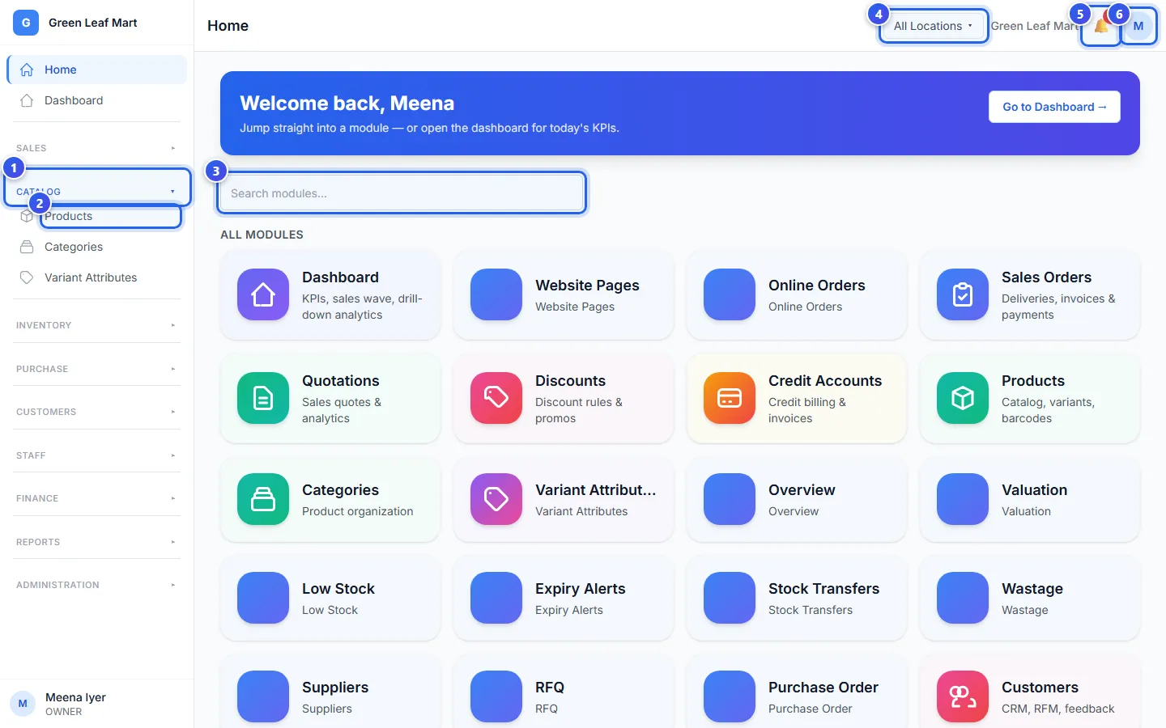
Task: Click the sidebar Dashboard house icon
Action: (27, 100)
